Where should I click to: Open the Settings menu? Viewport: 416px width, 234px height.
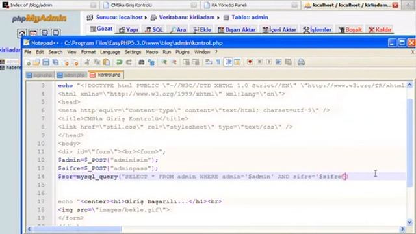tap(133, 52)
